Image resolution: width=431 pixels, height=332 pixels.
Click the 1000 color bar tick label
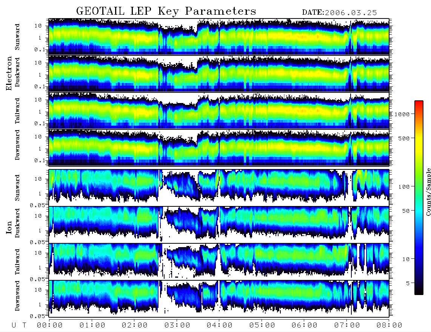402,114
